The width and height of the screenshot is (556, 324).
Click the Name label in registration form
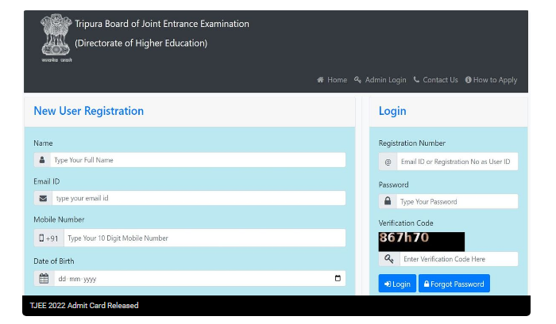pos(43,143)
